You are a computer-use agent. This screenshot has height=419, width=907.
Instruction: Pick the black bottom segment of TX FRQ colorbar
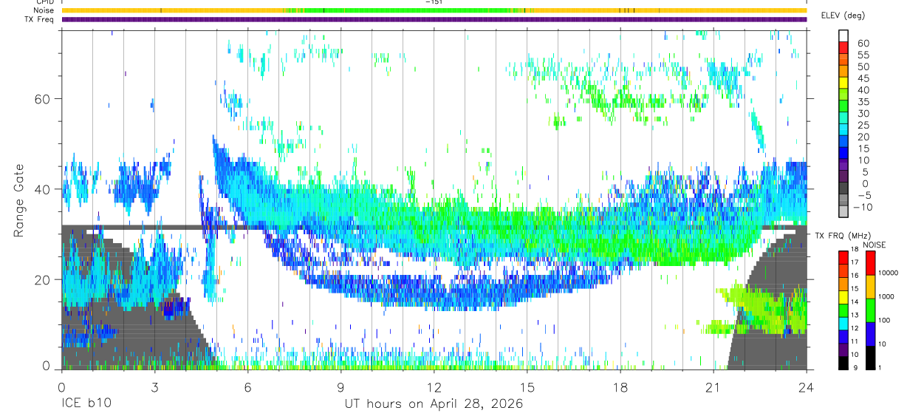(x=843, y=363)
